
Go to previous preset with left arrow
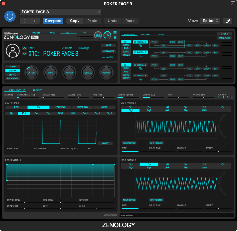click(24, 21)
